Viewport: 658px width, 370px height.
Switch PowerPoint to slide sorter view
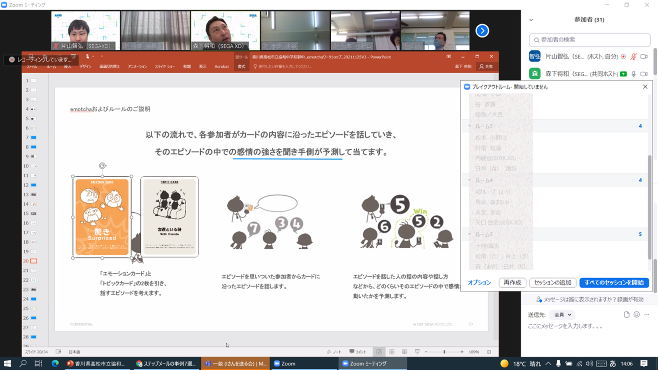(x=392, y=352)
